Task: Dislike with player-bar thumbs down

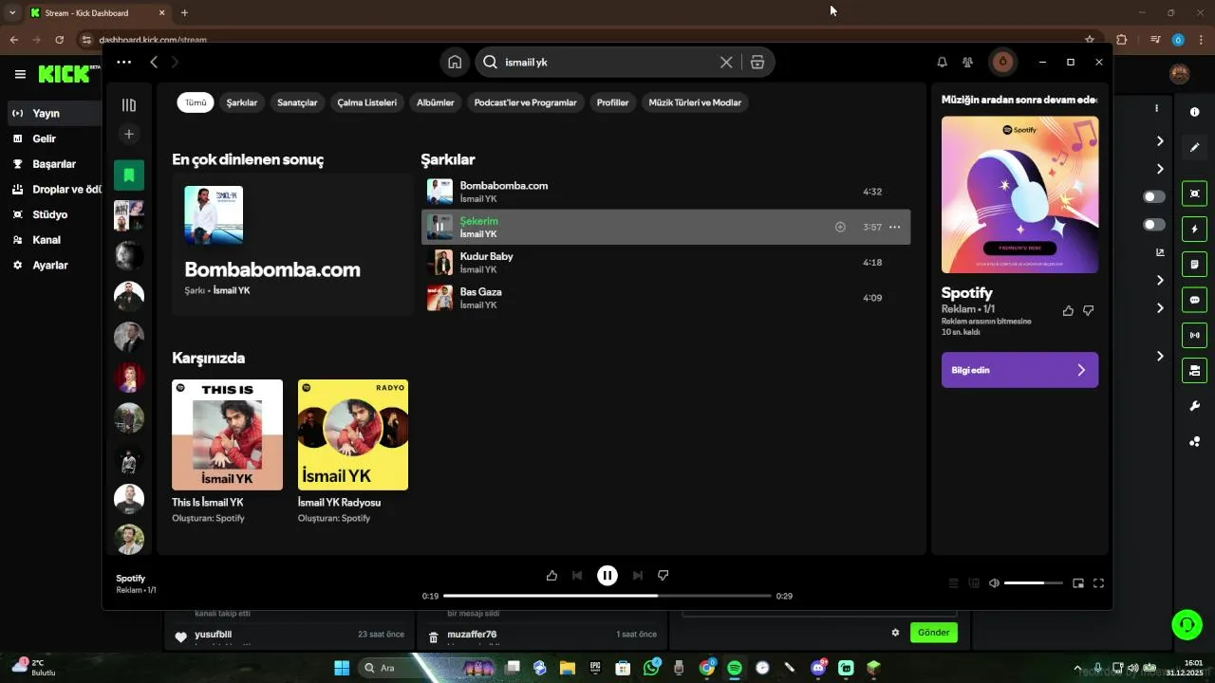Action: [664, 575]
